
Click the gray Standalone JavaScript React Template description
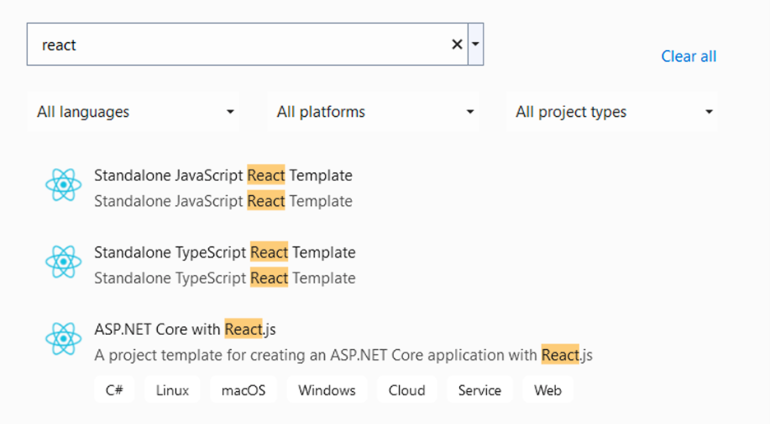(224, 201)
